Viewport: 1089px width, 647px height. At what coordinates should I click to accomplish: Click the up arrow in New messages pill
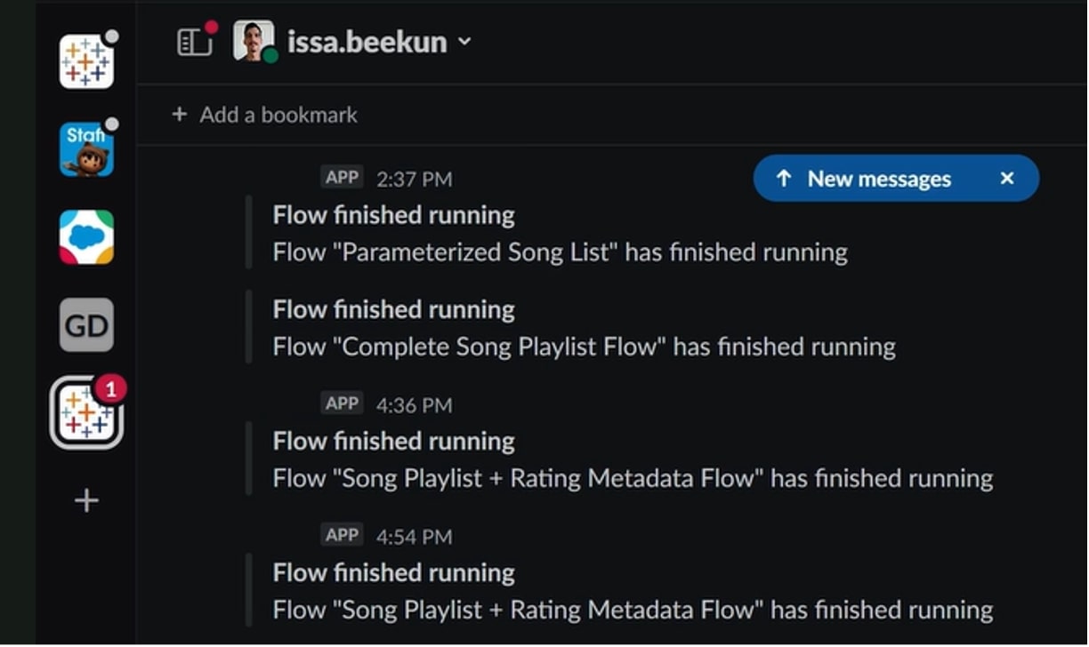784,179
